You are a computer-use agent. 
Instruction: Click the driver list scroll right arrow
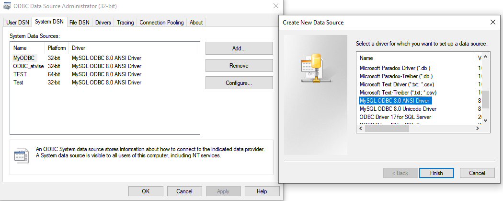point(478,129)
